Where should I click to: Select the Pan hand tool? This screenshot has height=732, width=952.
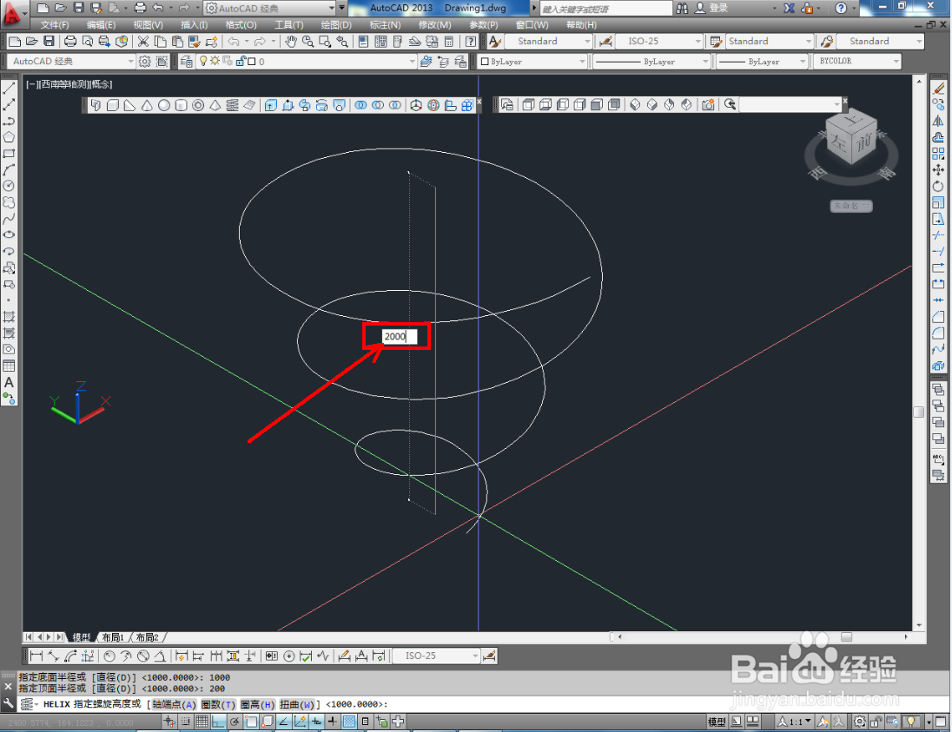click(x=292, y=42)
